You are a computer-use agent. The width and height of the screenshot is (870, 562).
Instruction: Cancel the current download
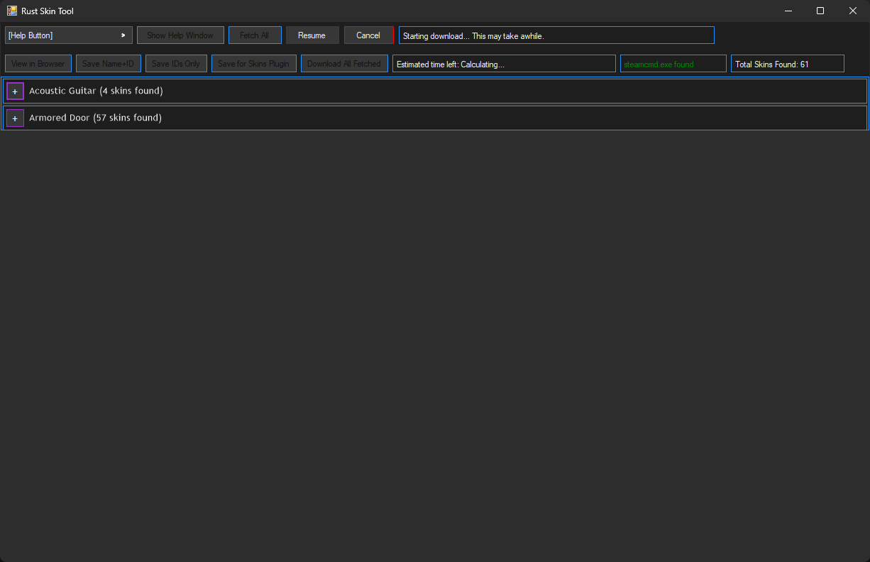368,35
